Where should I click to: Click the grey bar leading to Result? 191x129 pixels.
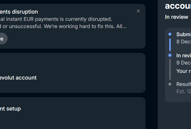point(170,69)
